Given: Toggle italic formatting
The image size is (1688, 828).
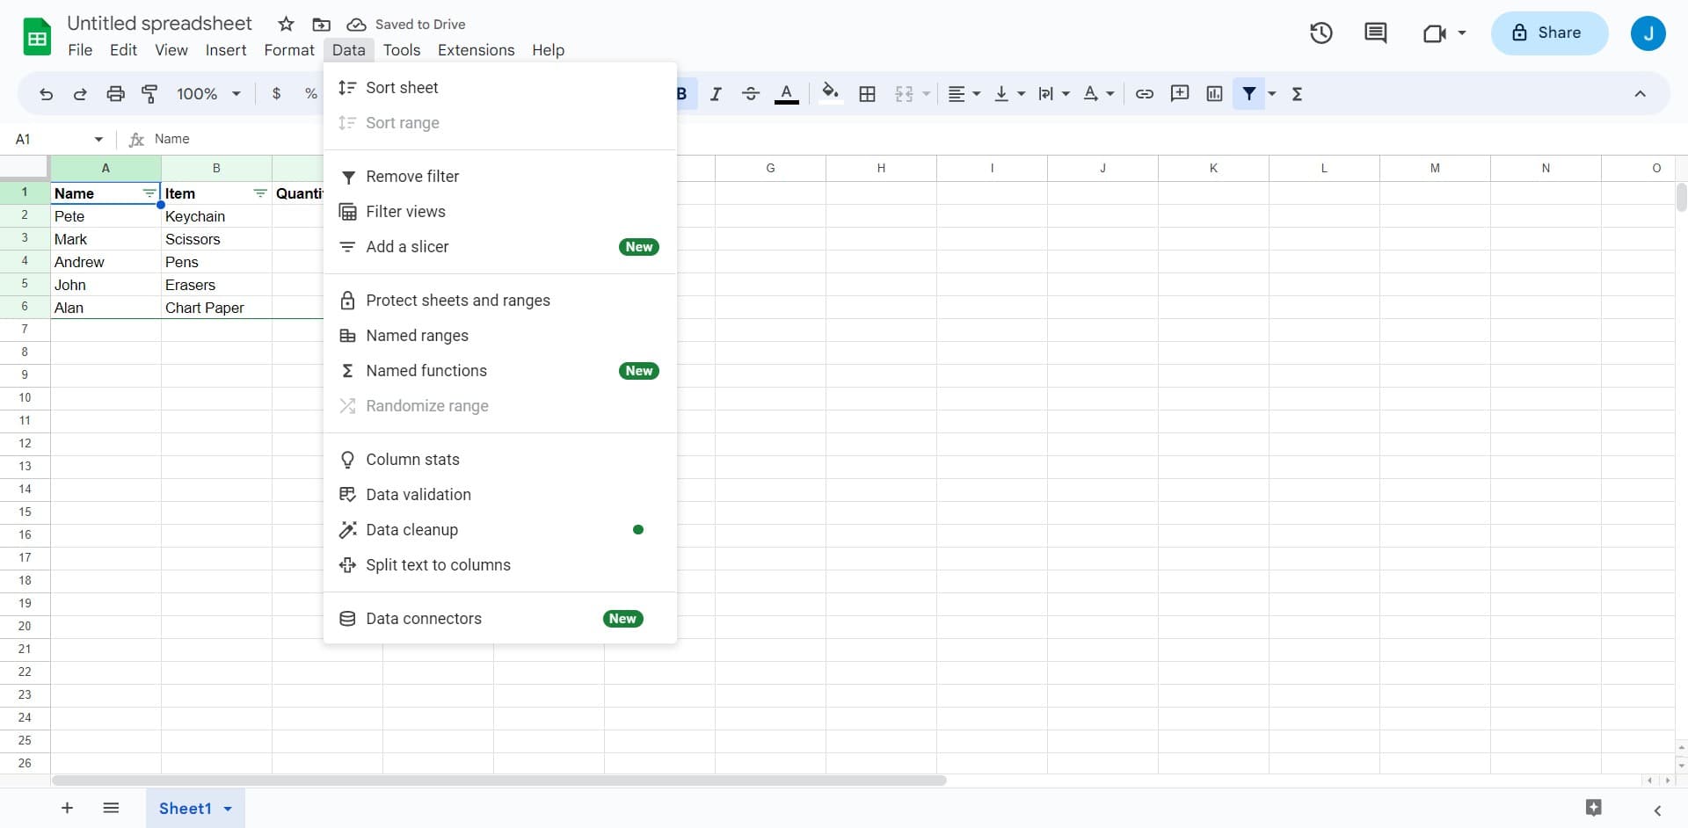Looking at the screenshot, I should point(716,93).
